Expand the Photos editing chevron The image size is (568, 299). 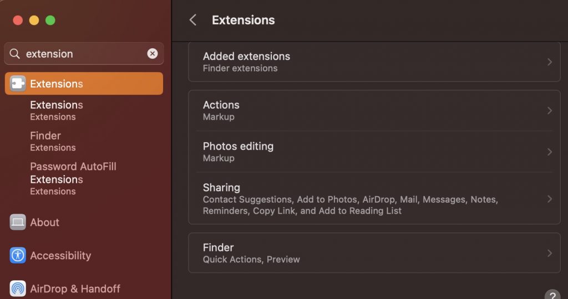coord(550,152)
